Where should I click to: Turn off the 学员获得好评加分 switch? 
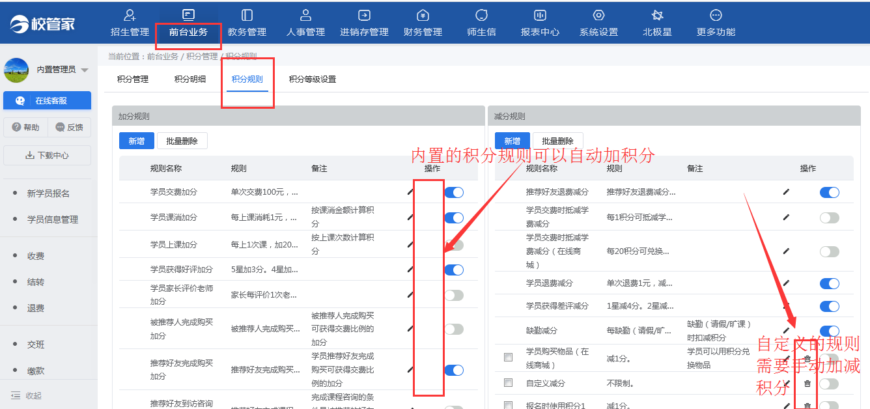[454, 270]
